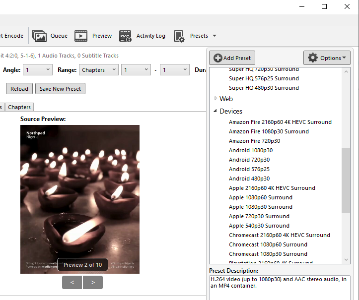Select Chromecast 2160p60 4K HEVC Surround
This screenshot has width=359, height=300.
280,235
